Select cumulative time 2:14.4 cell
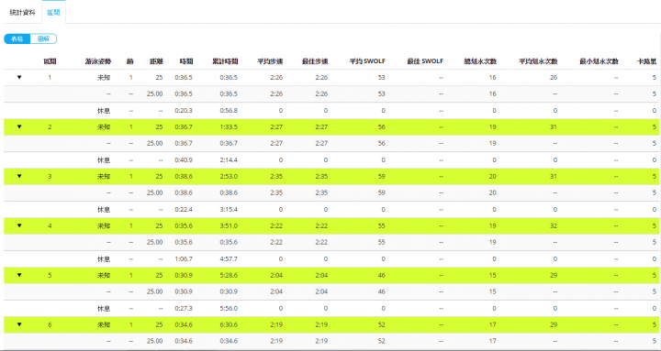Viewport: 661px width, 351px height. tap(229, 160)
